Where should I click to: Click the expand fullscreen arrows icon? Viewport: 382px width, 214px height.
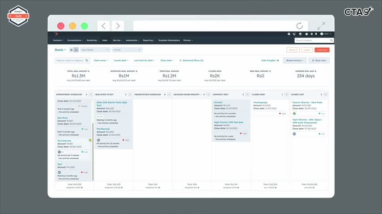(321, 25)
